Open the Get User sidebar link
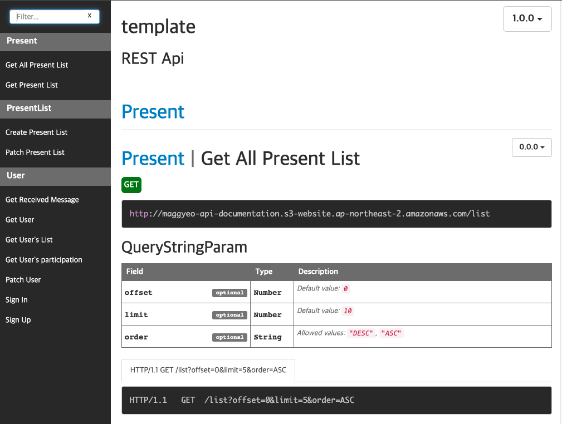This screenshot has height=424, width=562. pyautogui.click(x=20, y=220)
